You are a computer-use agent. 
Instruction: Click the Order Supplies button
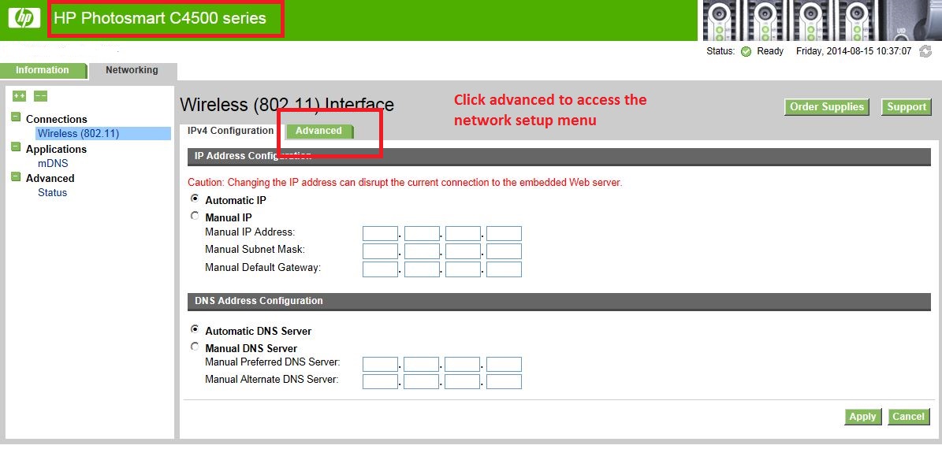[826, 107]
